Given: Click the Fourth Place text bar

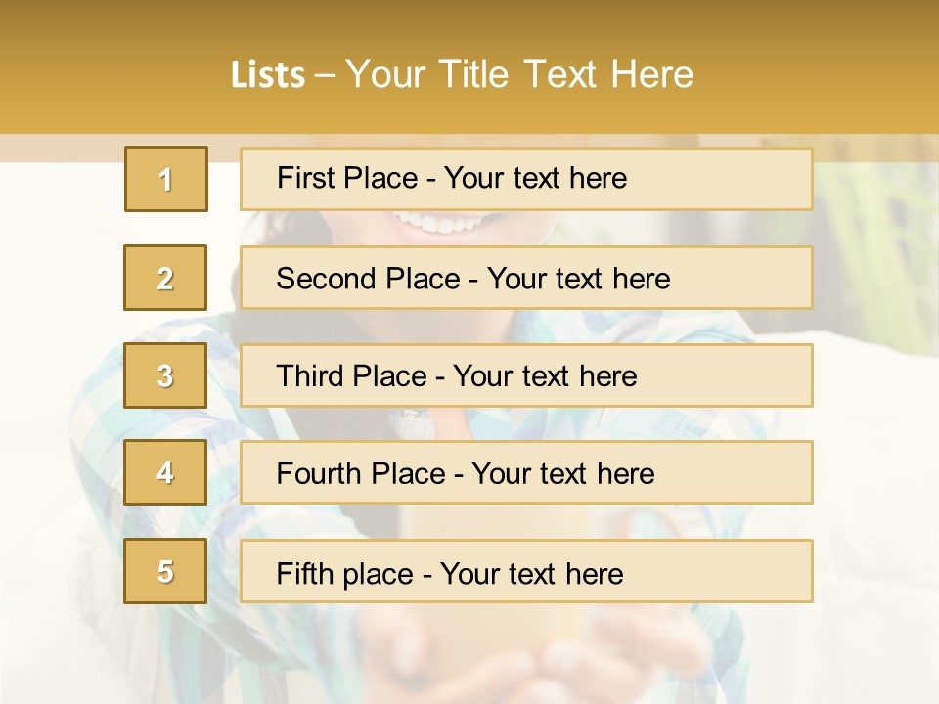Looking at the screenshot, I should 526,472.
